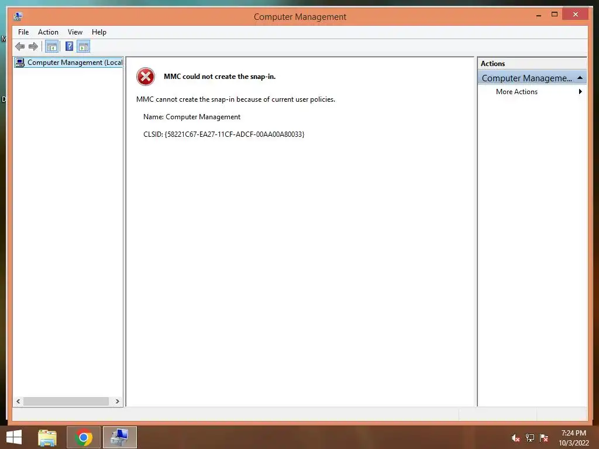Open the View menu

(75, 32)
